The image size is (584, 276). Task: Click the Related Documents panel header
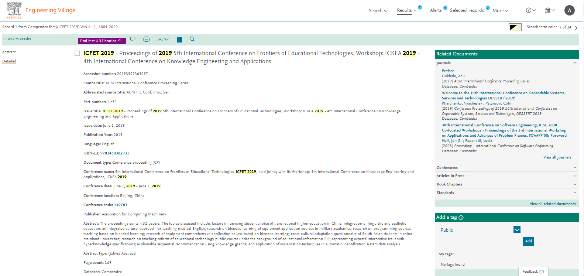[x=507, y=54]
